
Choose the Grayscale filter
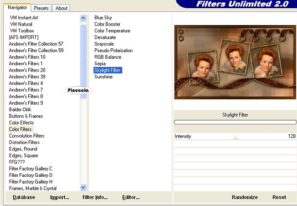click(104, 44)
